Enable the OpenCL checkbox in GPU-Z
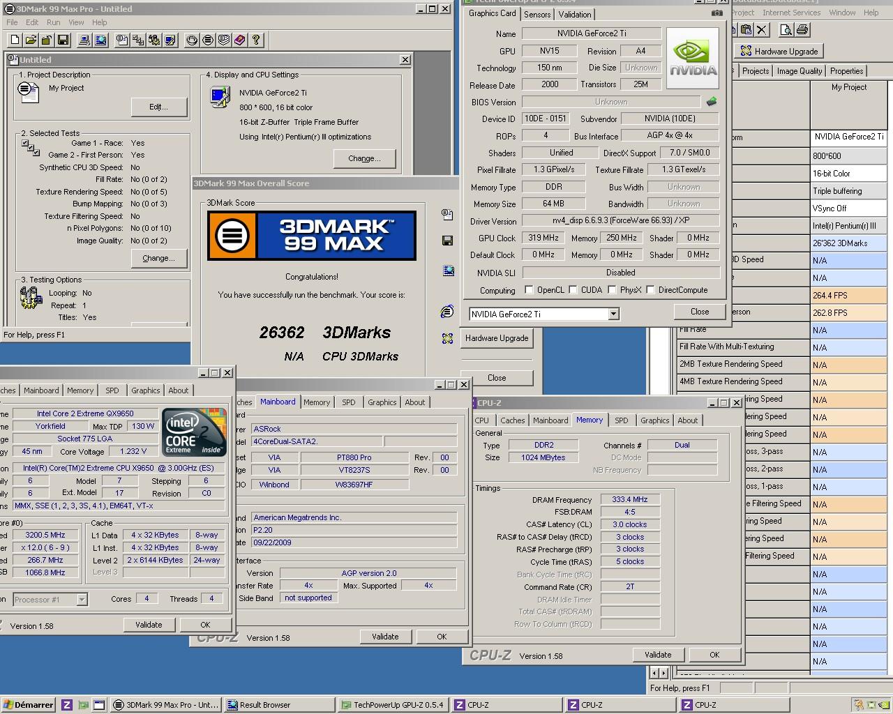This screenshot has width=893, height=714. [529, 290]
